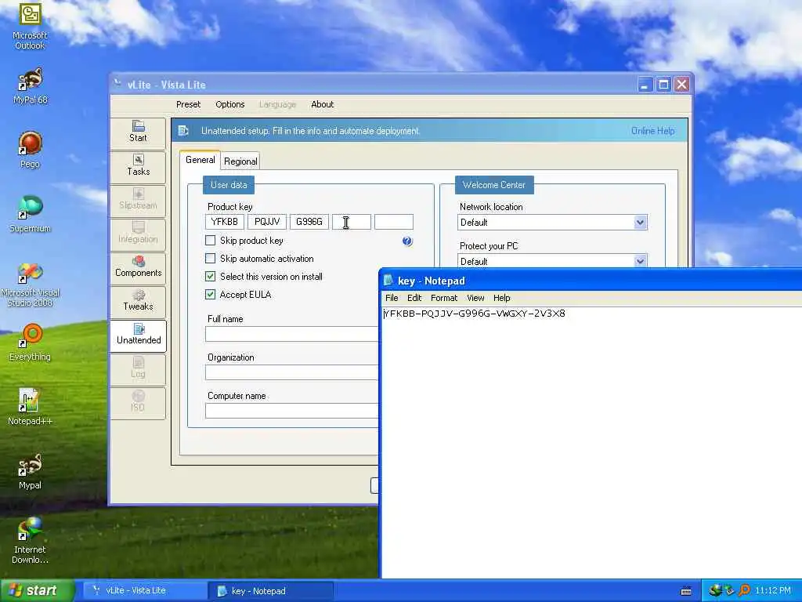
Task: Click the Online Help link
Action: tap(652, 131)
